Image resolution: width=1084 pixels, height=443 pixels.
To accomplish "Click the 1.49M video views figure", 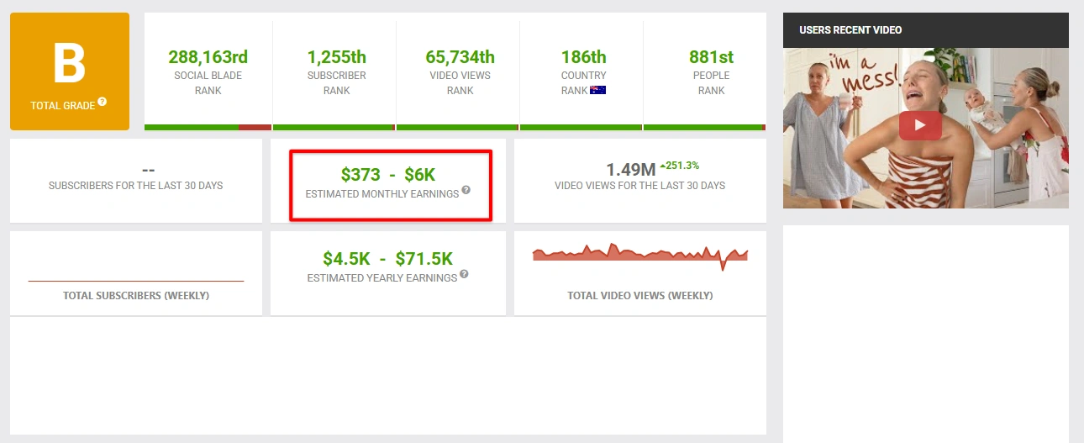I will coord(631,169).
